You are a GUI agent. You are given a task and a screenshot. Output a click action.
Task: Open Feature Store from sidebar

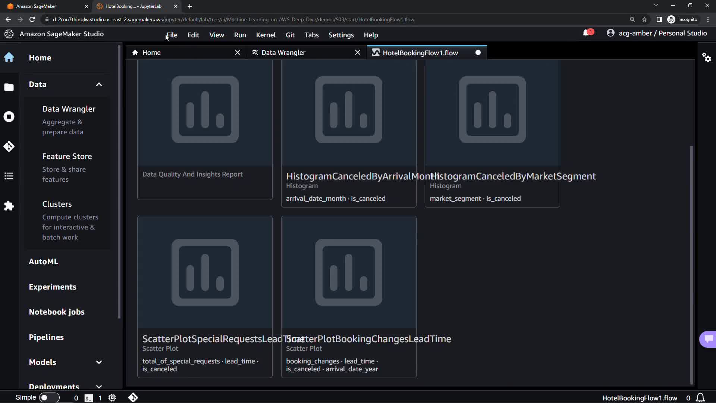[x=67, y=156]
